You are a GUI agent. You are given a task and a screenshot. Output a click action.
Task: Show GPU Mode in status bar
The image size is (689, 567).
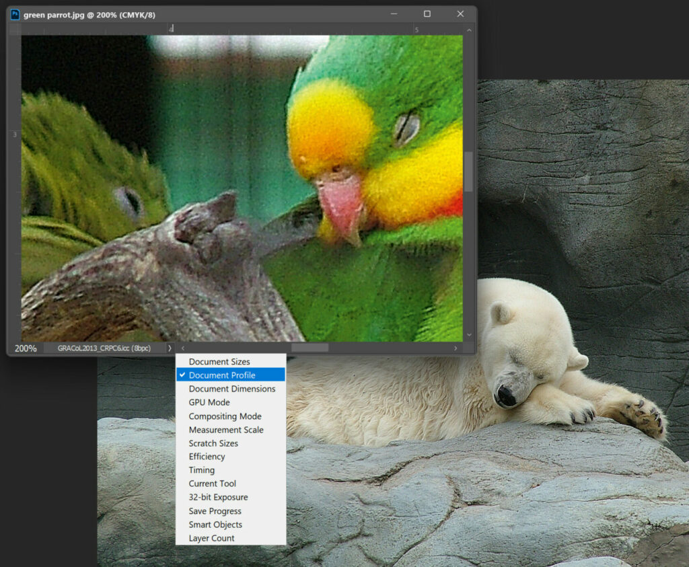(209, 402)
